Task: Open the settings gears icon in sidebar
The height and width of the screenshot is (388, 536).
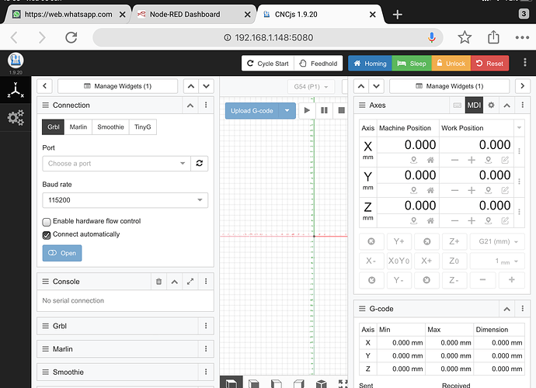Action: pos(16,117)
